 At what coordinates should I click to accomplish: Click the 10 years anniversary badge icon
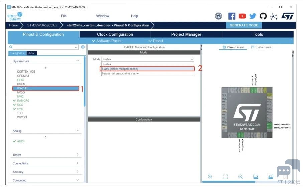coord(218,16)
